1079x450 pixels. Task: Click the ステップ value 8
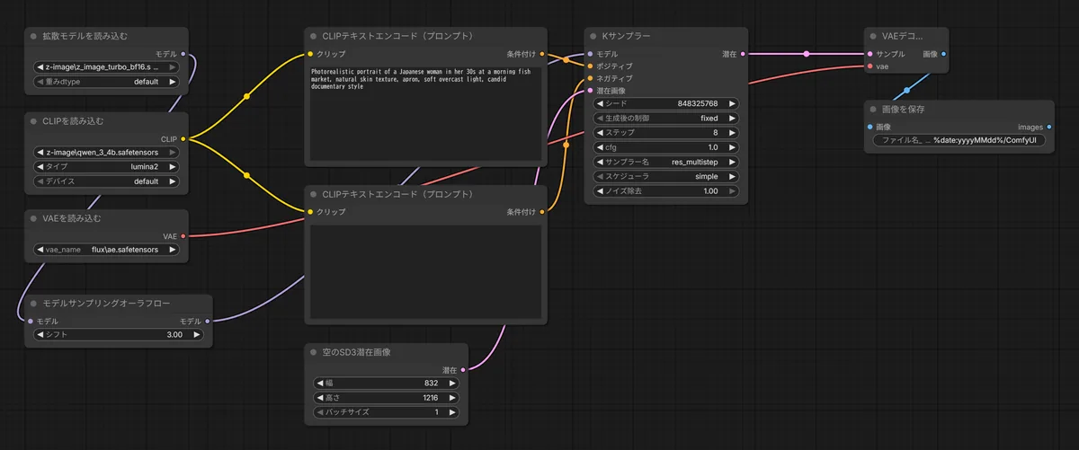(716, 133)
